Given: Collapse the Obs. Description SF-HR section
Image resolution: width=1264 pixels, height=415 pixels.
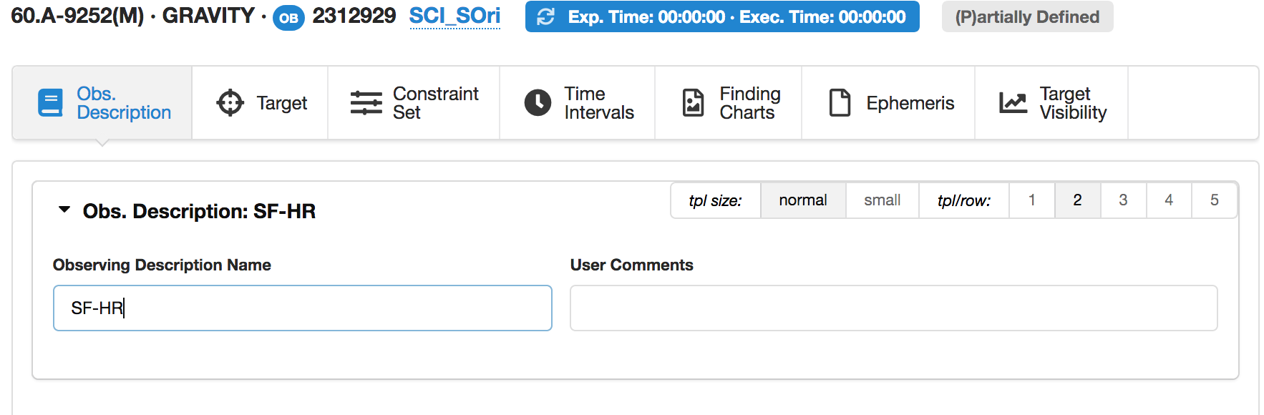Looking at the screenshot, I should [64, 210].
